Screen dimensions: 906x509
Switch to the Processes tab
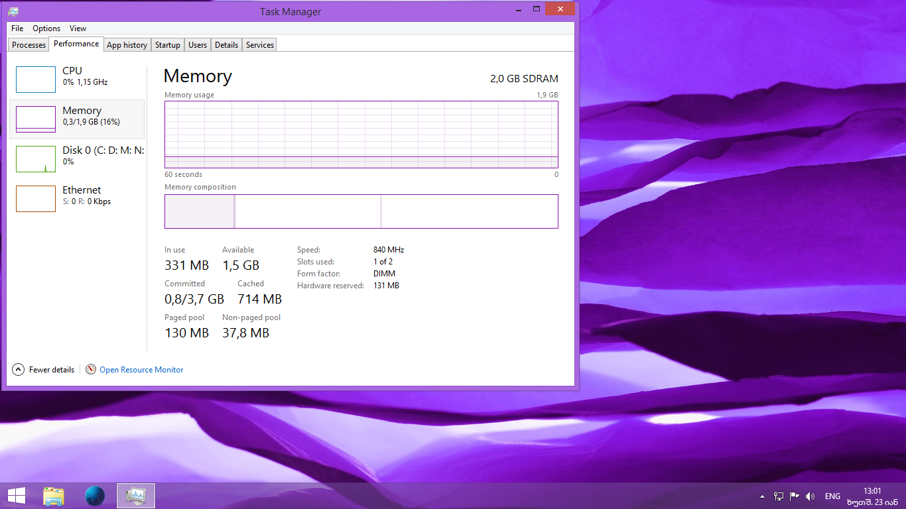(x=28, y=44)
